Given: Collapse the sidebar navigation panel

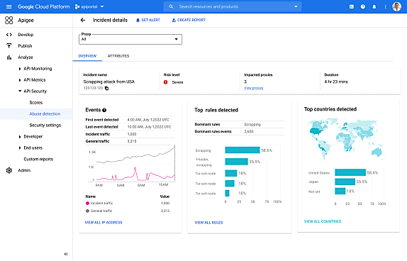Looking at the screenshot, I should (x=66, y=254).
